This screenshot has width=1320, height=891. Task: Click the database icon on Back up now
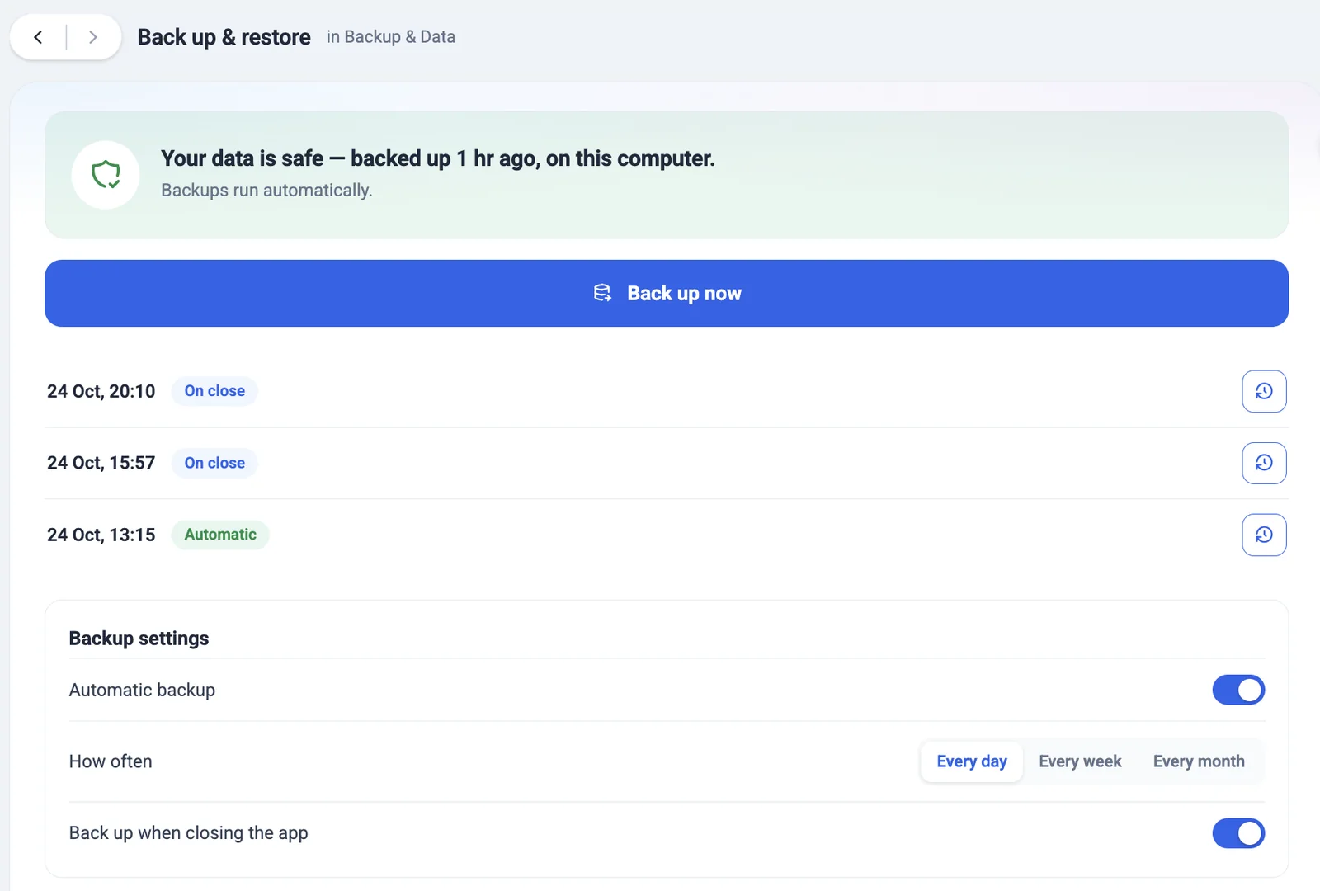(x=602, y=293)
